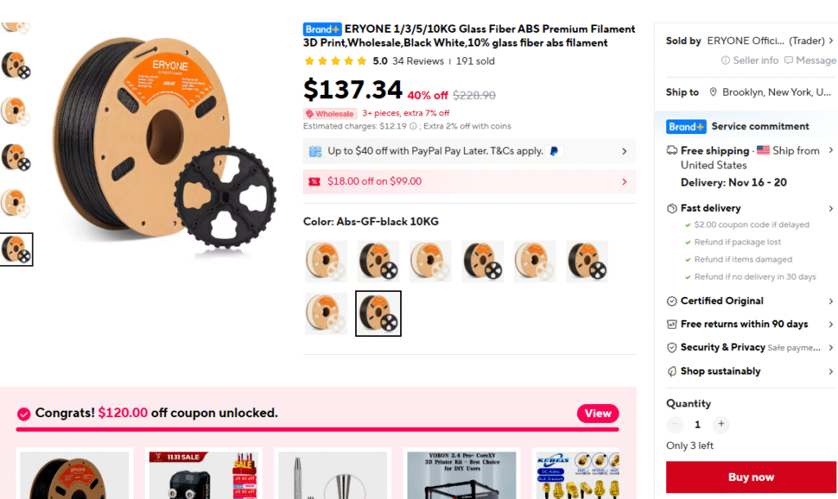
Task: Open Message seller chat icon
Action: (788, 61)
